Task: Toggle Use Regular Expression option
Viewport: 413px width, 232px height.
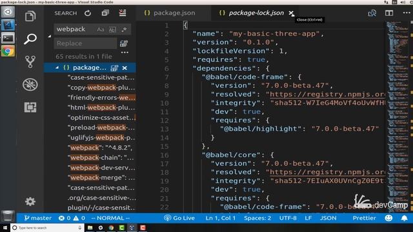Action: click(x=125, y=30)
